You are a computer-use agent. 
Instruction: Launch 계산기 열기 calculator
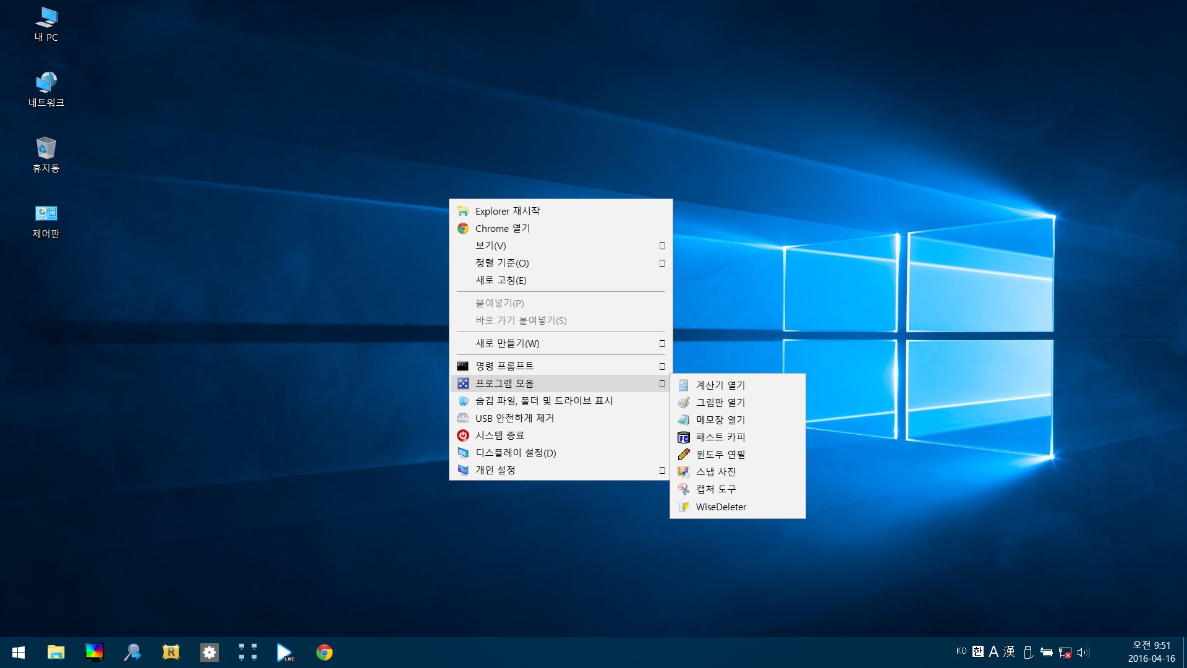738,385
